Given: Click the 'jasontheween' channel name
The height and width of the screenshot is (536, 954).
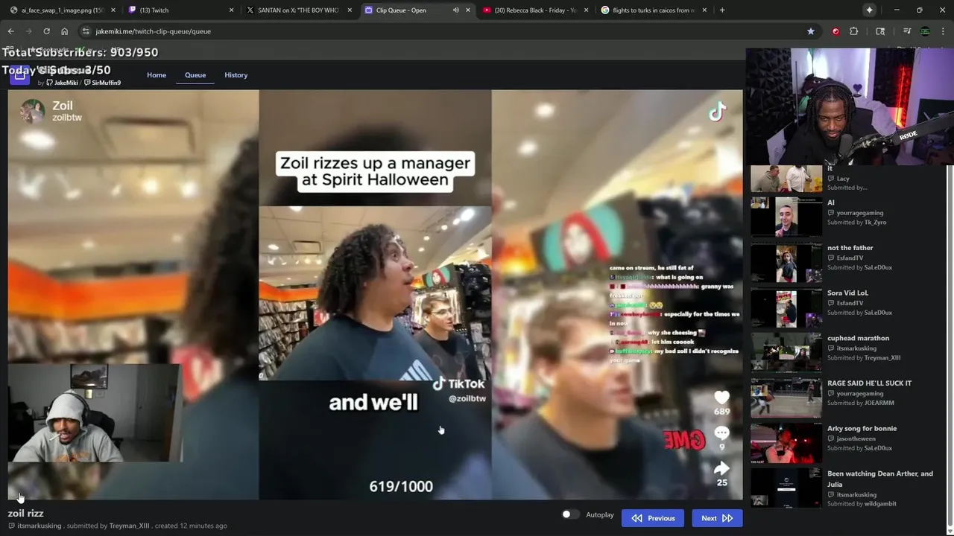Looking at the screenshot, I should coord(858,438).
